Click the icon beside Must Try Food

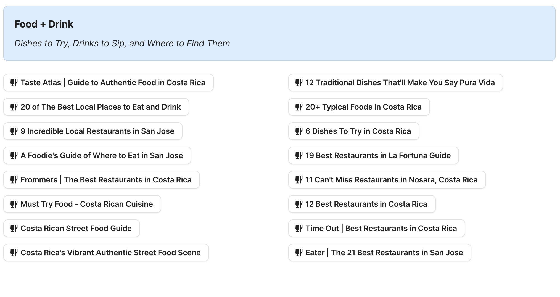coord(14,204)
